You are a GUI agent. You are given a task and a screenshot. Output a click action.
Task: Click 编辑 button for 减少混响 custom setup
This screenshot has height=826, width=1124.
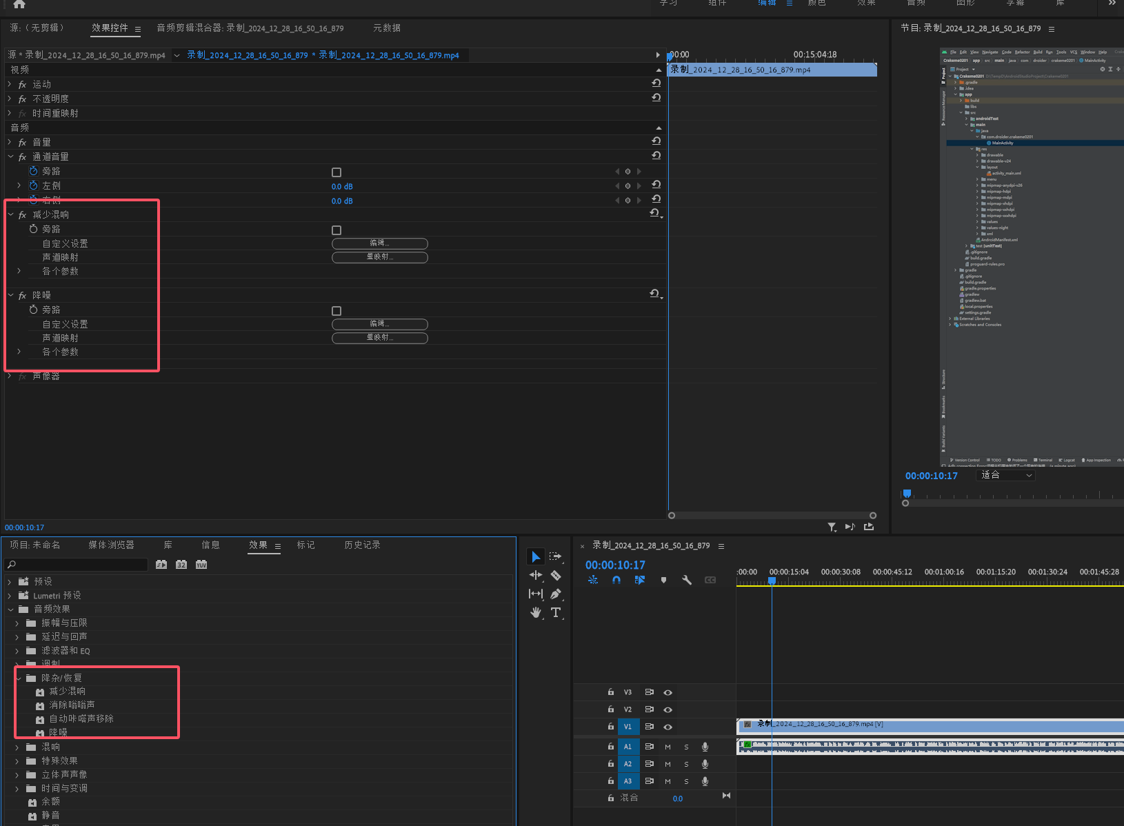380,243
